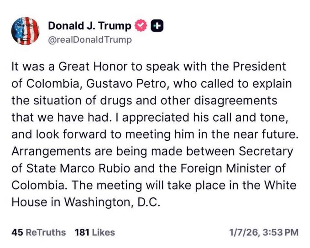View the Likes label list

(x=103, y=232)
